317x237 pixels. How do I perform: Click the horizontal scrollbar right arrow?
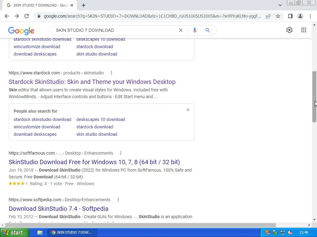coord(309,225)
